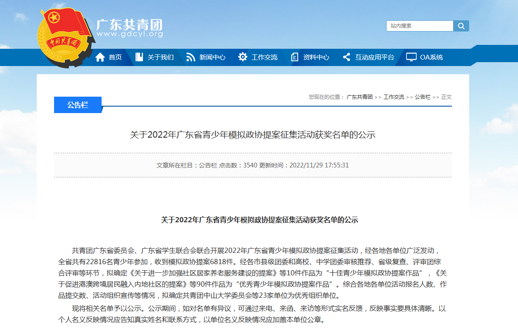Click the Communist Youth League emblem logo
518x328 pixels.
point(65,37)
